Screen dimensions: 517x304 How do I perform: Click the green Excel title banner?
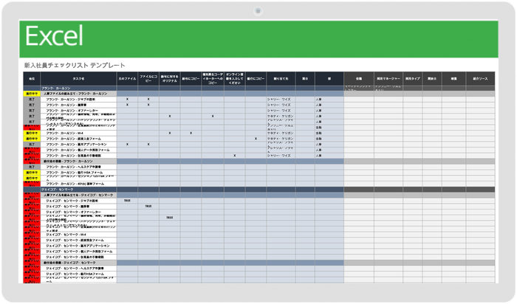click(x=258, y=36)
